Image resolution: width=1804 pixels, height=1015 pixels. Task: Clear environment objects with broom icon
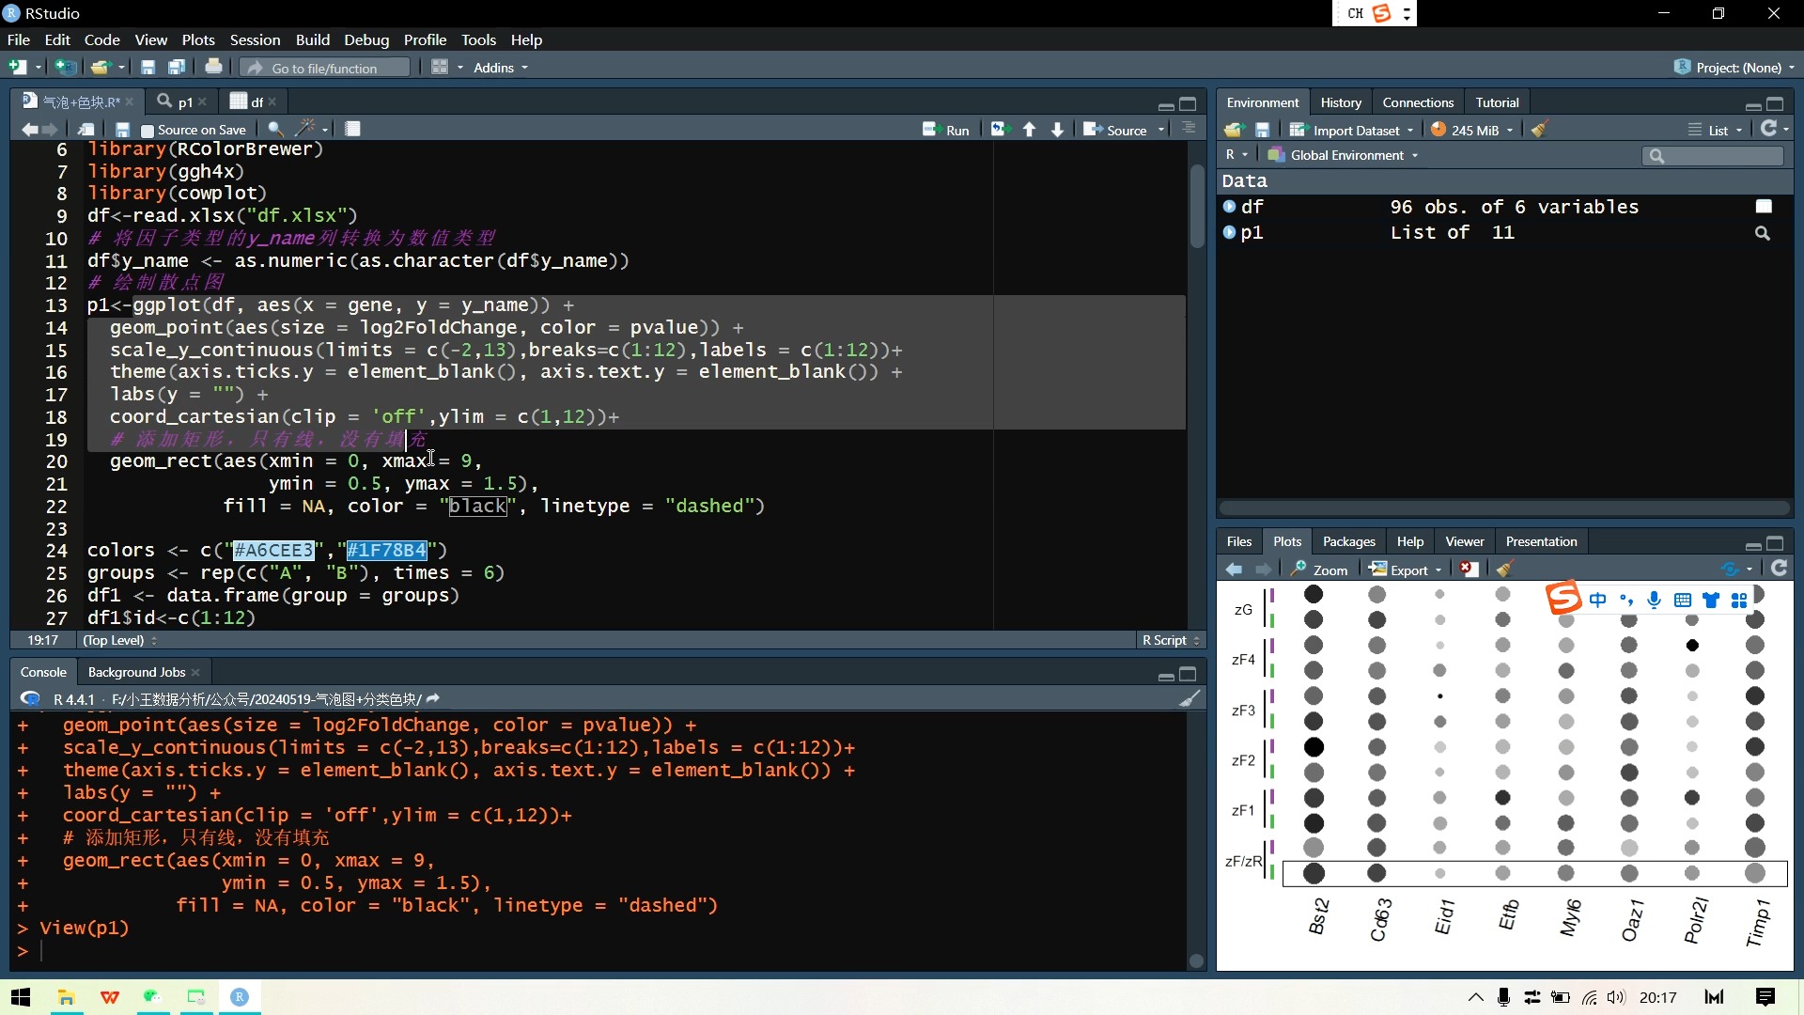[x=1539, y=130]
